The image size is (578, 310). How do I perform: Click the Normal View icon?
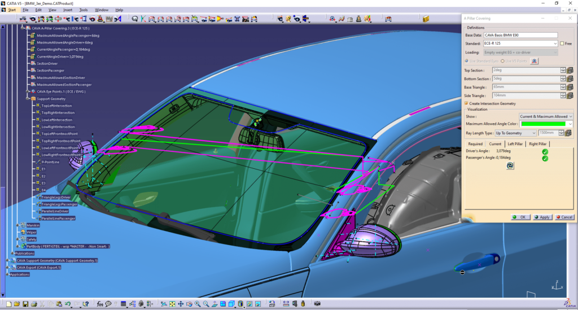(x=214, y=304)
